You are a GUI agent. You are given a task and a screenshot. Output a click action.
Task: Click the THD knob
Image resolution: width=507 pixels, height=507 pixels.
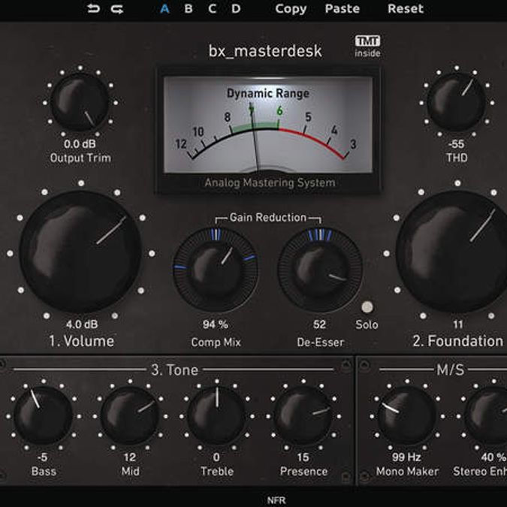[456, 102]
